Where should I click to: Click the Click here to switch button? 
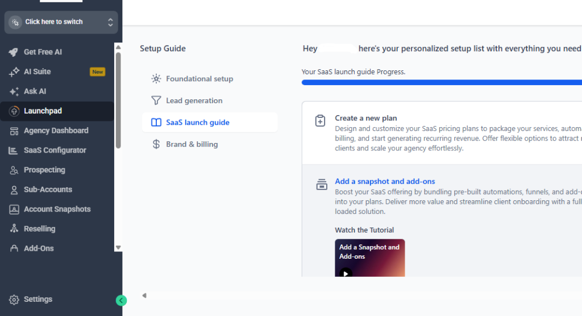pyautogui.click(x=61, y=22)
